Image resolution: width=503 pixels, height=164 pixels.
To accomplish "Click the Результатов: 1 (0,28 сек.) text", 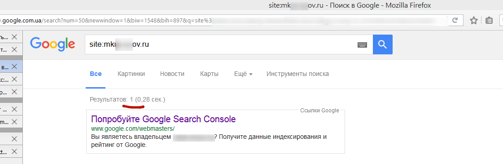I will pyautogui.click(x=128, y=99).
